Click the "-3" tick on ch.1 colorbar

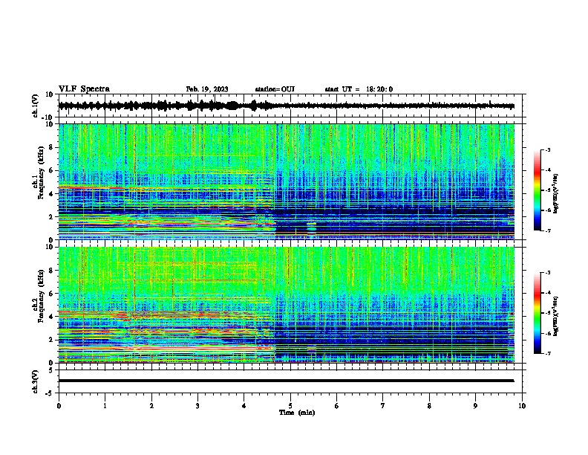(x=548, y=150)
